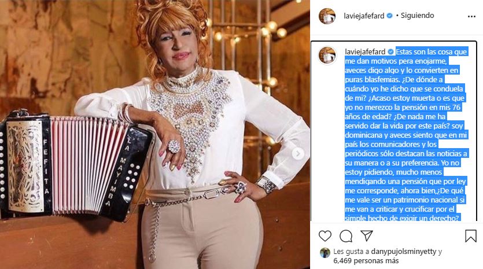483x269 pixels.
Task: Open danypujolsminyetty profile from likes
Action: click(x=404, y=252)
